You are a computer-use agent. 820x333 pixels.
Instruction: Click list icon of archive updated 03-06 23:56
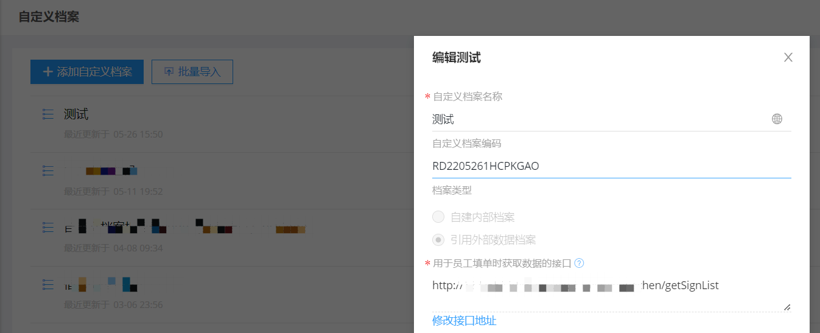pyautogui.click(x=48, y=284)
